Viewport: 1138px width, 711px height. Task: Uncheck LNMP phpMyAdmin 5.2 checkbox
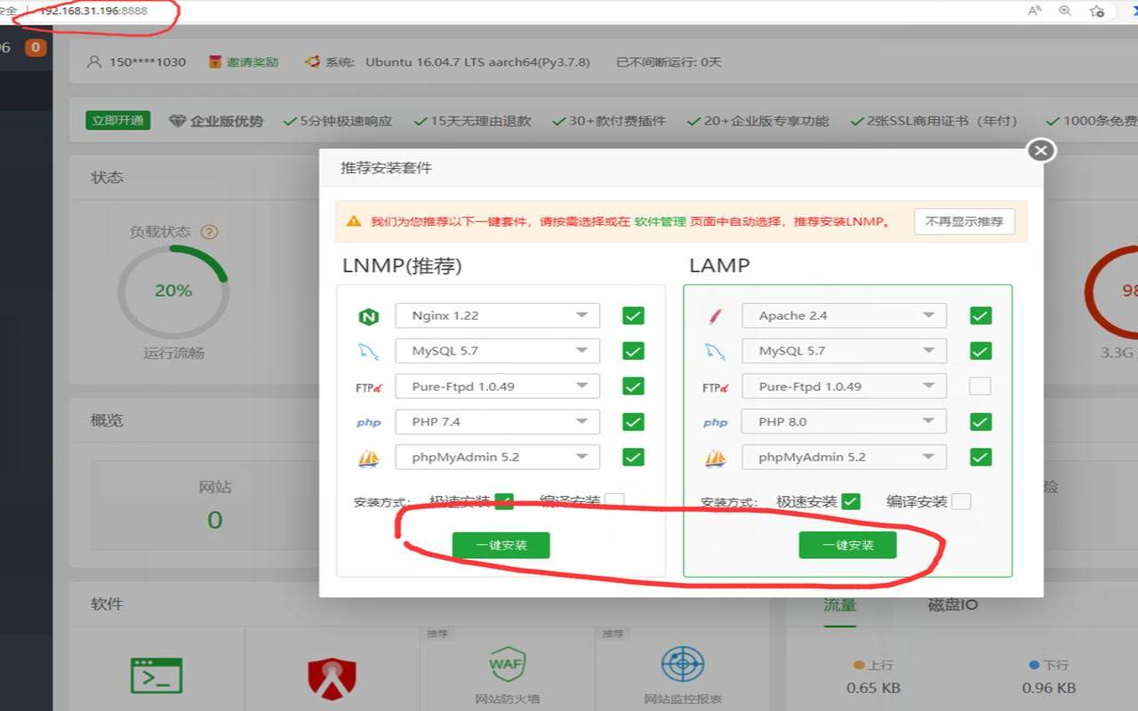(633, 457)
